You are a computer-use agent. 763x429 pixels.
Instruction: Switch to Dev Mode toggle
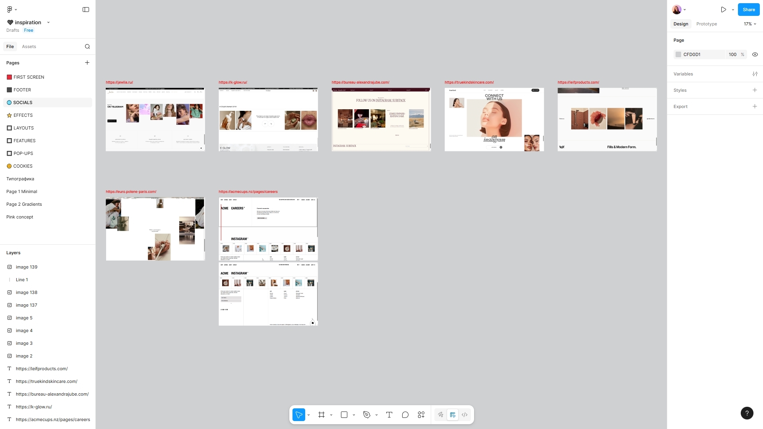pyautogui.click(x=465, y=415)
